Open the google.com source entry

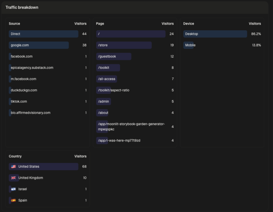tap(47, 45)
